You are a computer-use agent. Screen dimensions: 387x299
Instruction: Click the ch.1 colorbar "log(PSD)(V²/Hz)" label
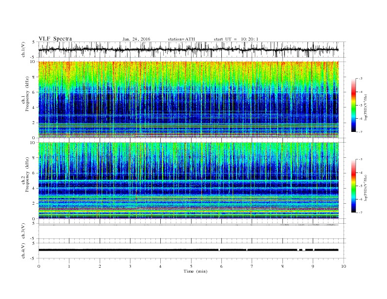click(x=366, y=107)
